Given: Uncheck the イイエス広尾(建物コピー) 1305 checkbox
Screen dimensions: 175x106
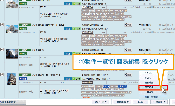Looking at the screenshot, I should (2, 24).
